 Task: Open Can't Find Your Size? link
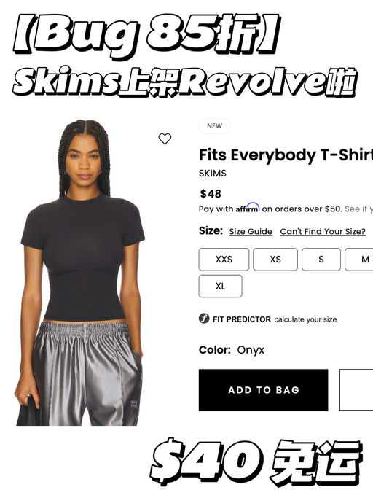[x=323, y=232]
